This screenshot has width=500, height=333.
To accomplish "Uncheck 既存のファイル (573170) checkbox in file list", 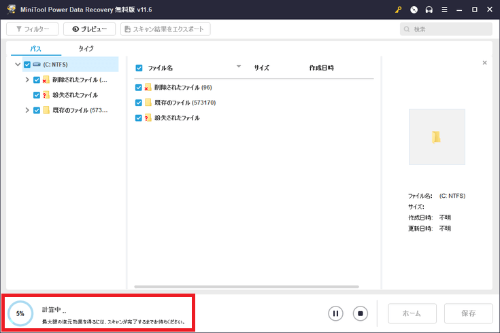I will 139,103.
